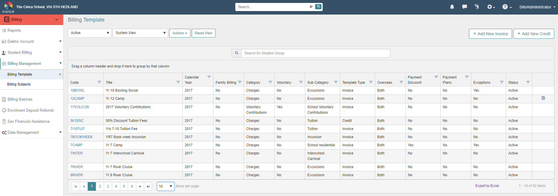Filter the Sub Category column
Image resolution: width=558 pixels, height=196 pixels.
(336, 82)
